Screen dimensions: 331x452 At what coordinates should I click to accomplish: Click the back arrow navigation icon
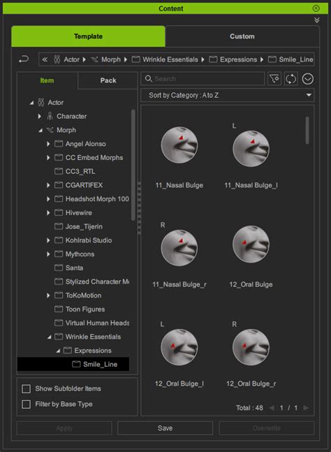pos(24,59)
